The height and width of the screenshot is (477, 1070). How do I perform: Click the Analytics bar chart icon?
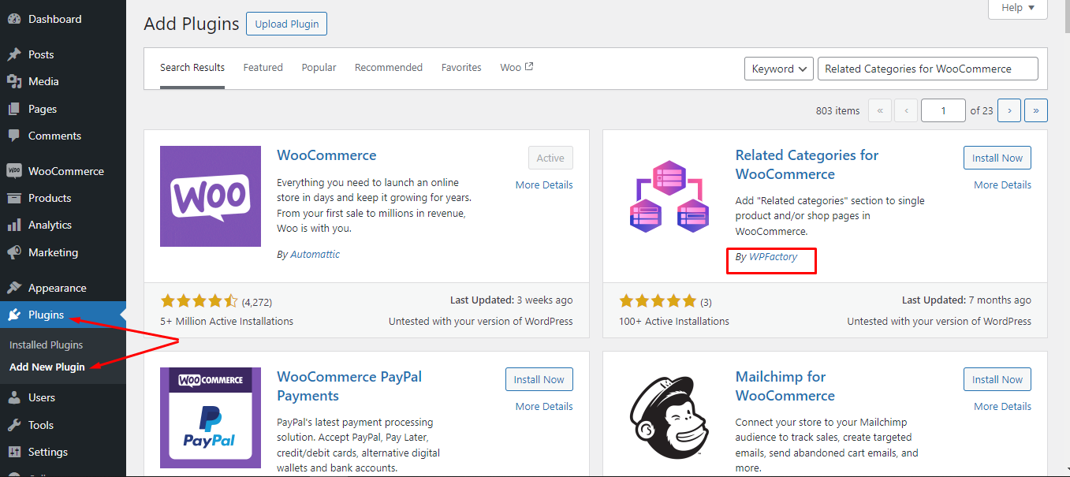(x=13, y=225)
